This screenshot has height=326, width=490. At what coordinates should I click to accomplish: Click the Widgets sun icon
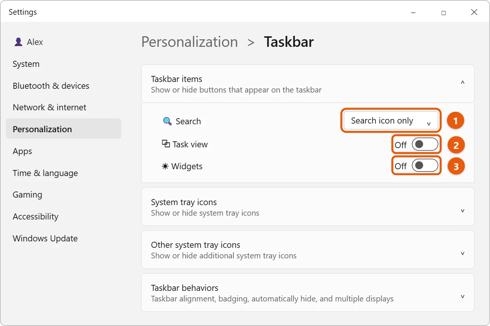[165, 166]
